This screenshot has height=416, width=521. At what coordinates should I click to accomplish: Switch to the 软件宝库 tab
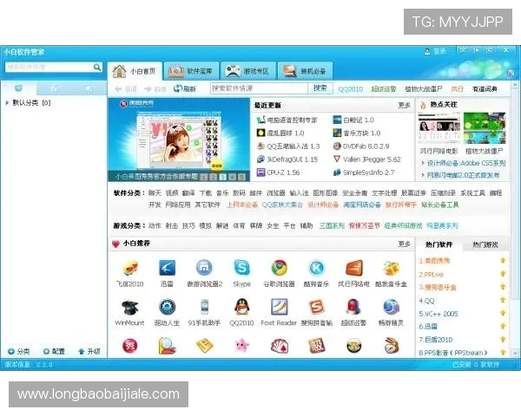point(191,71)
